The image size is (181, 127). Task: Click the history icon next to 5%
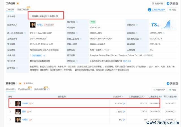pos(124,120)
